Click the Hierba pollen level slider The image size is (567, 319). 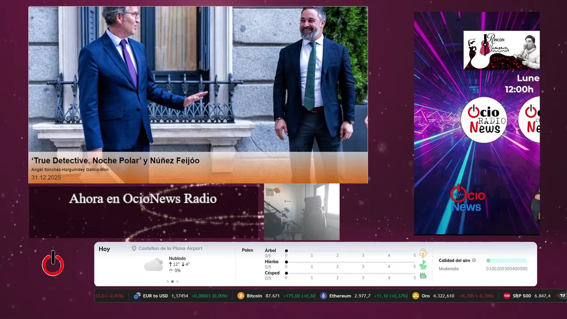(350, 262)
